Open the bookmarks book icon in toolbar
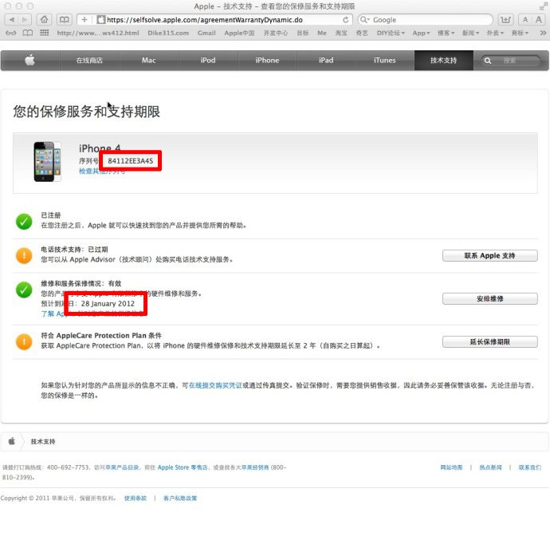 (x=64, y=19)
